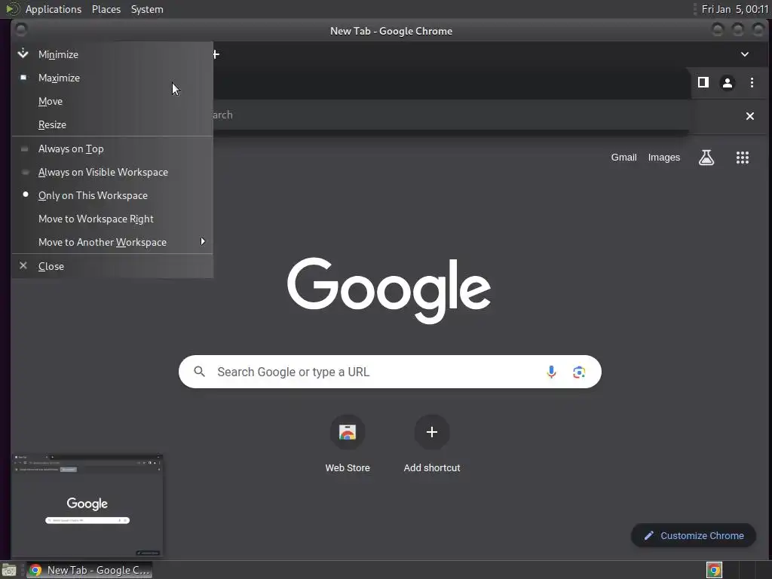Click the Minimize entry in window menu
The height and width of the screenshot is (579, 772).
tap(112, 54)
